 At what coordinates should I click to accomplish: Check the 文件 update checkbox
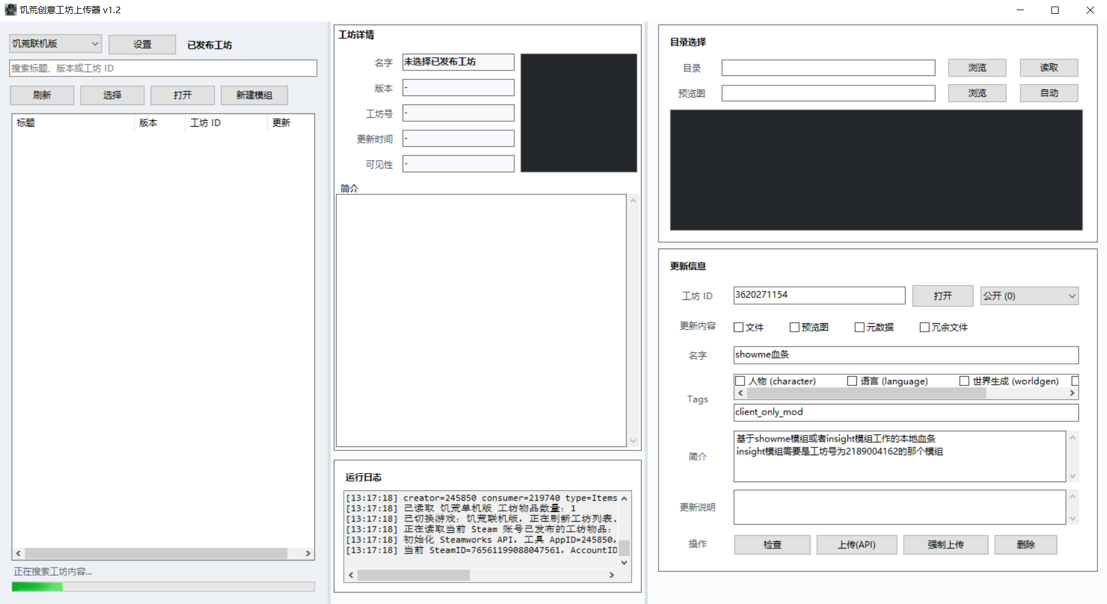(x=739, y=327)
